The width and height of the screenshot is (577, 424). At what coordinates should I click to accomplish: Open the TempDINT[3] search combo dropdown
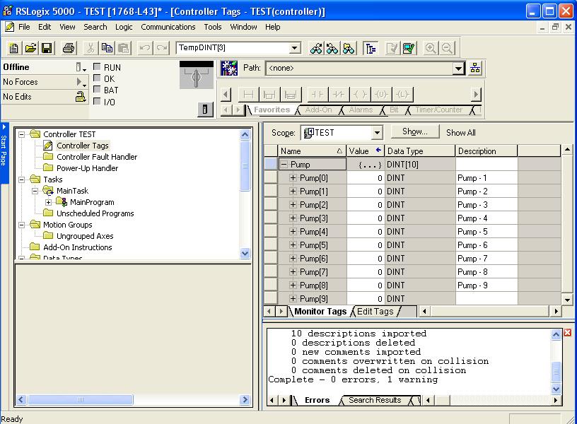pos(294,48)
